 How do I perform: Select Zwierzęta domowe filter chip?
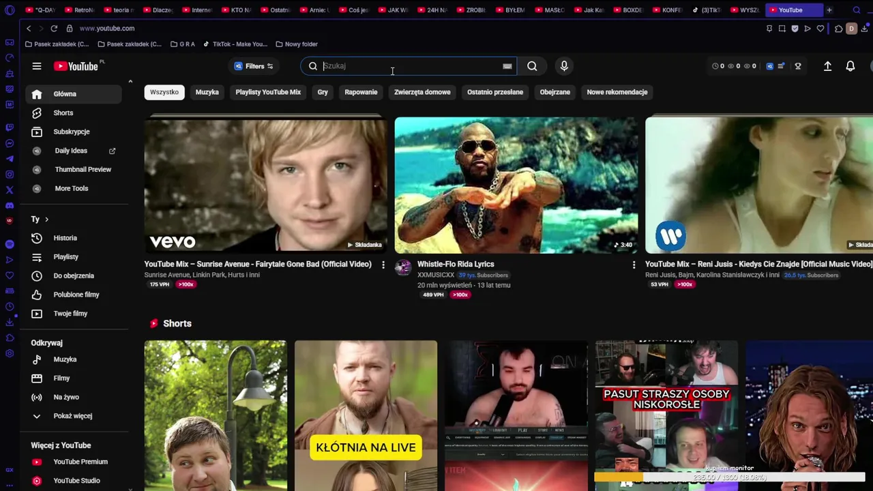click(422, 92)
